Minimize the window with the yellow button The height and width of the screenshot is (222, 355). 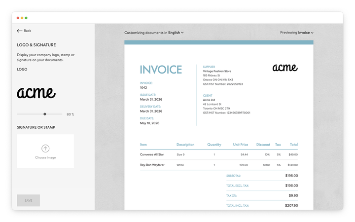click(x=22, y=18)
